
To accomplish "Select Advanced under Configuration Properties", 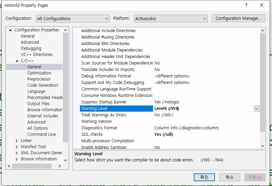I will pyautogui.click(x=30, y=42).
